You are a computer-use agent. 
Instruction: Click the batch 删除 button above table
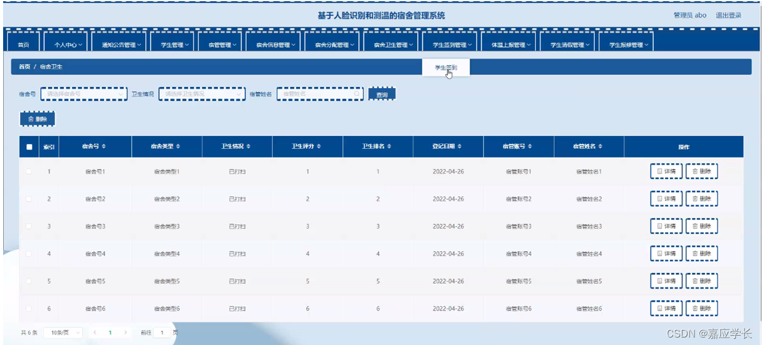(38, 118)
